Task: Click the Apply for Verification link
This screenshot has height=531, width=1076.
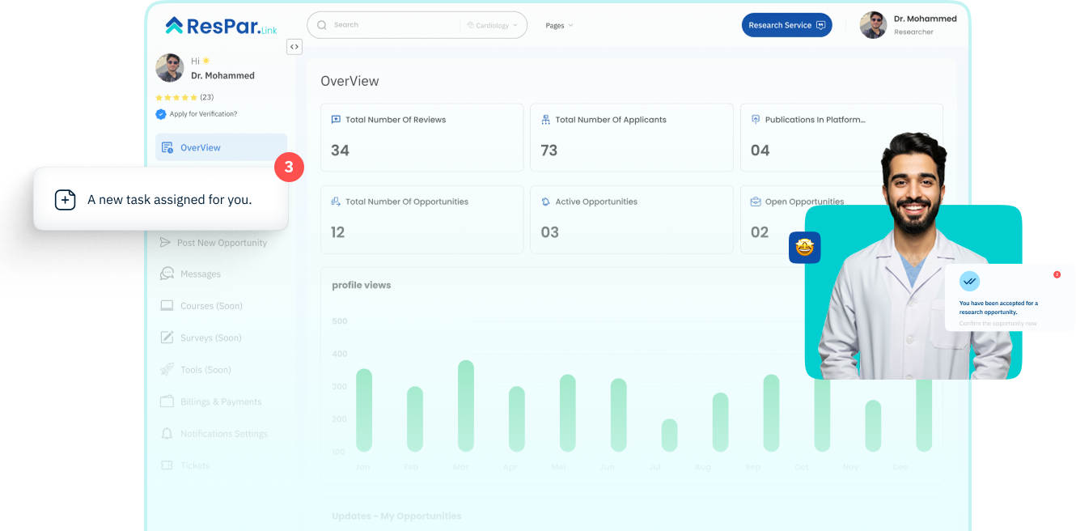Action: coord(202,114)
